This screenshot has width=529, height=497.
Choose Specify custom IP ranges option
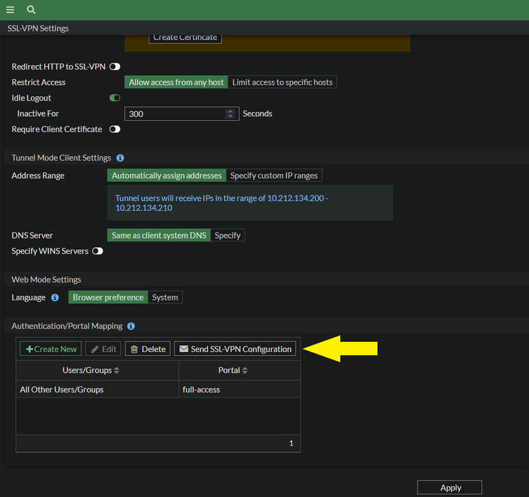pos(274,175)
